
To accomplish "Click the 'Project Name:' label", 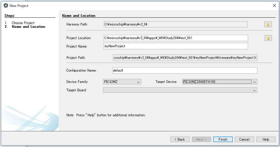I will (x=77, y=46).
